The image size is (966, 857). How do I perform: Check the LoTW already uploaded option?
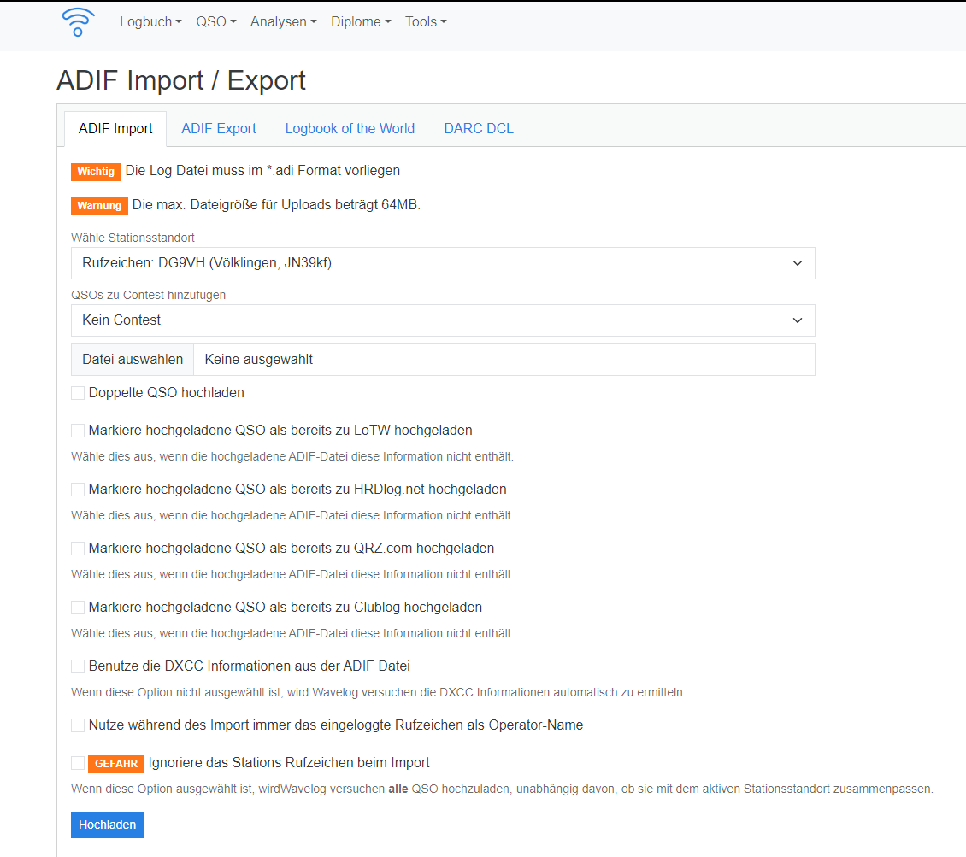(78, 431)
